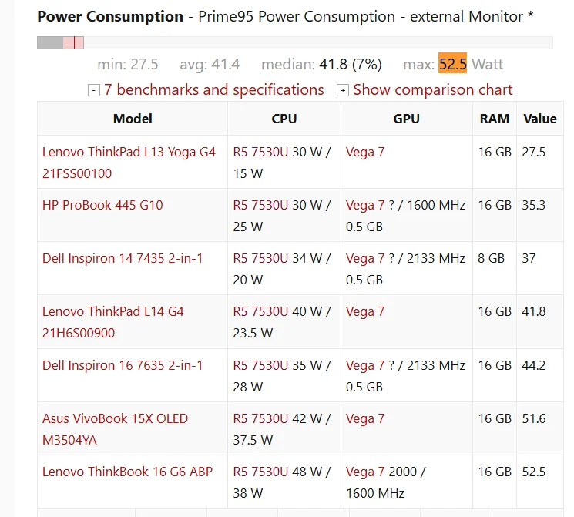Click the CPU column header

[x=284, y=119]
